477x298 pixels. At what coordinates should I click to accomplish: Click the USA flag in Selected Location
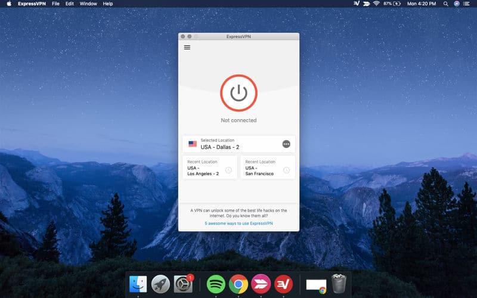tap(193, 144)
